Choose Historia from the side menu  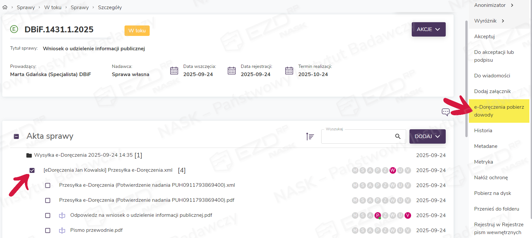click(483, 131)
